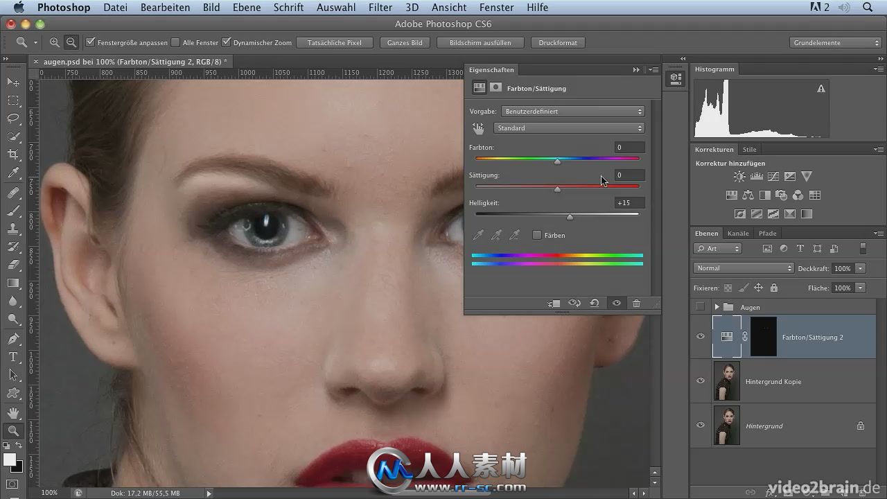
Task: Add a Levels adjustment layer
Action: point(756,177)
